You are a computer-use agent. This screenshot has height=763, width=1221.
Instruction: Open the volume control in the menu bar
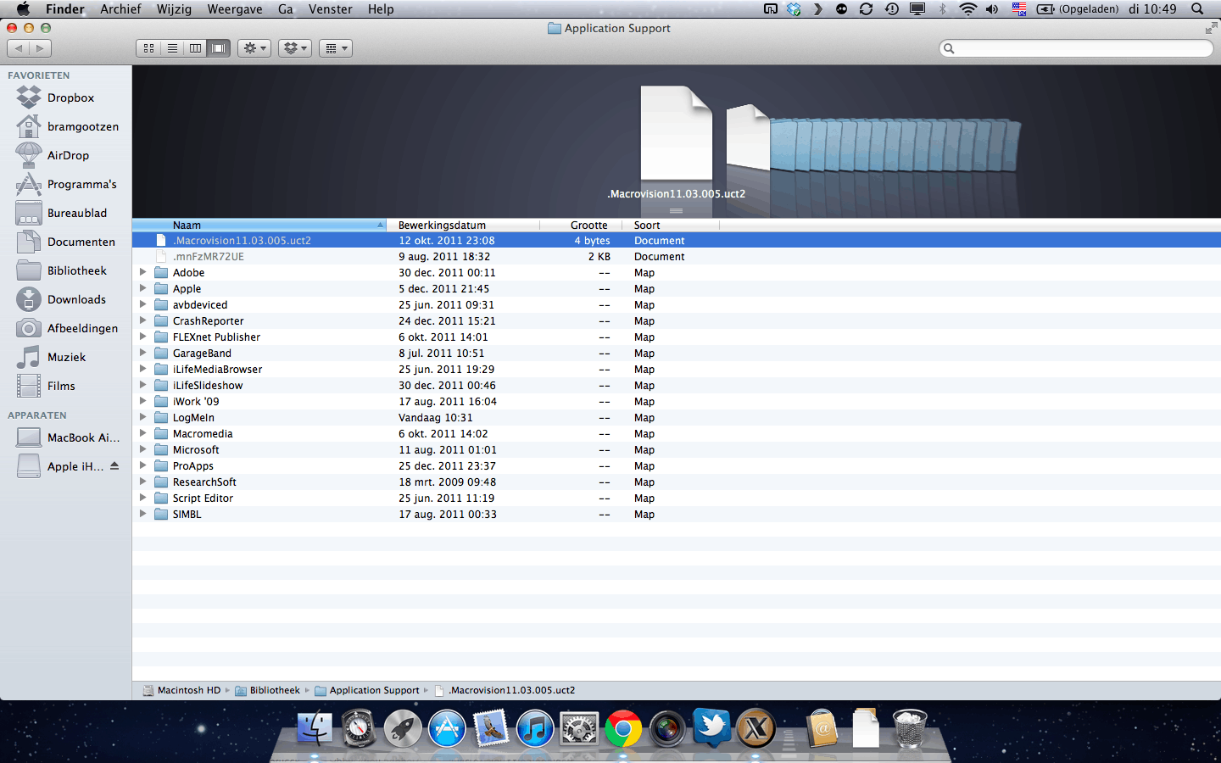click(x=992, y=9)
